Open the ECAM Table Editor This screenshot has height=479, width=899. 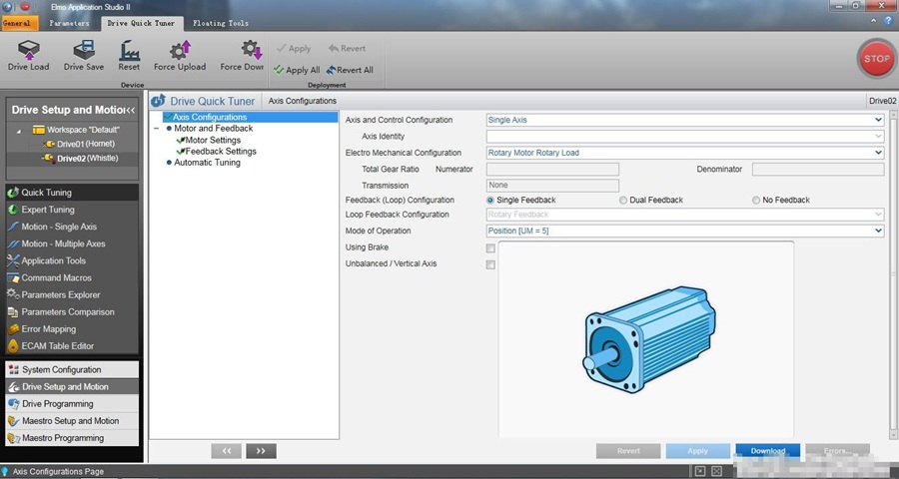57,346
